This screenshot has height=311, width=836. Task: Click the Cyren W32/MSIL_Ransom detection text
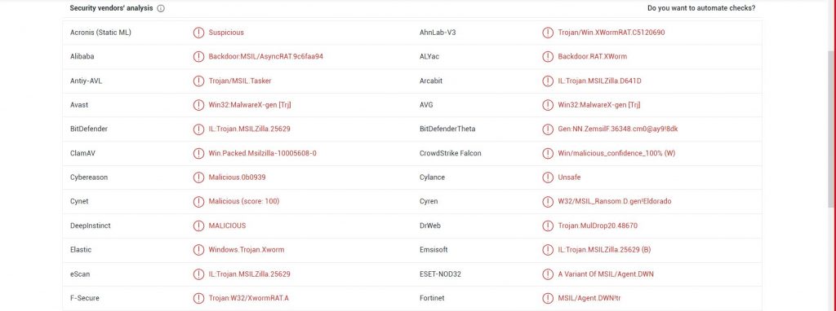coord(615,201)
